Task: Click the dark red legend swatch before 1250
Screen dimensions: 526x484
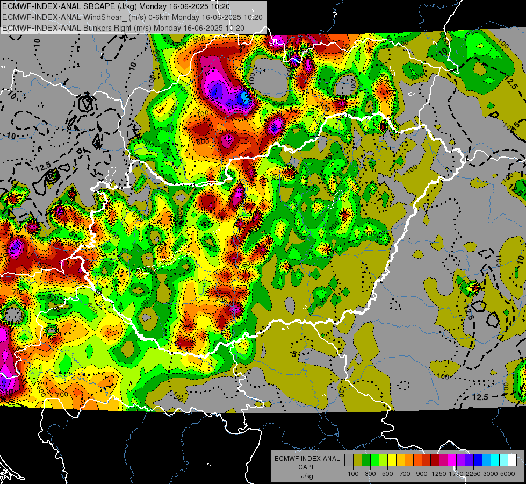Action: [435, 460]
